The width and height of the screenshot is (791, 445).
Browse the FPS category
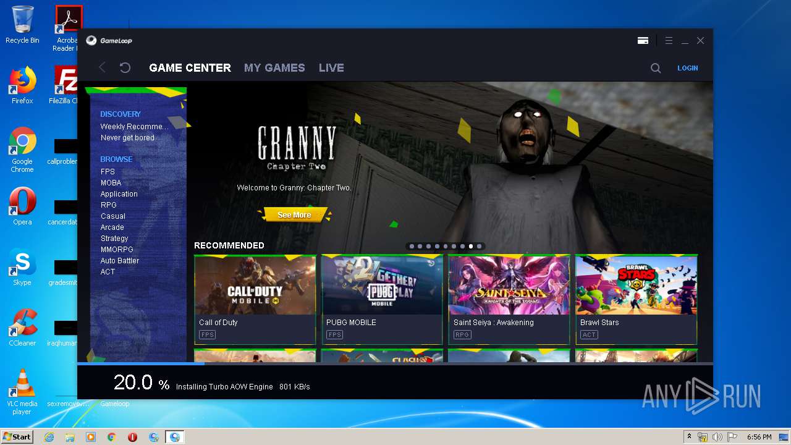[108, 172]
